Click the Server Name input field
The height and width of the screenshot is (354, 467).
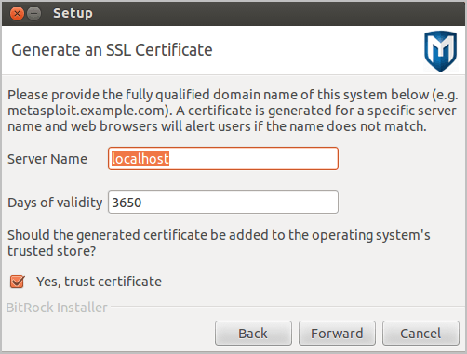click(223, 159)
